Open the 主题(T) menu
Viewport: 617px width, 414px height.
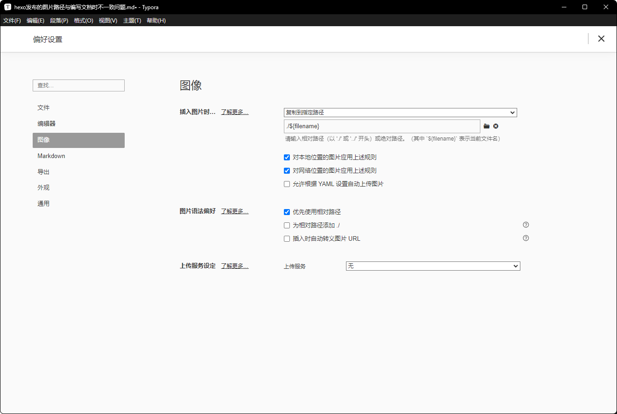pyautogui.click(x=132, y=21)
